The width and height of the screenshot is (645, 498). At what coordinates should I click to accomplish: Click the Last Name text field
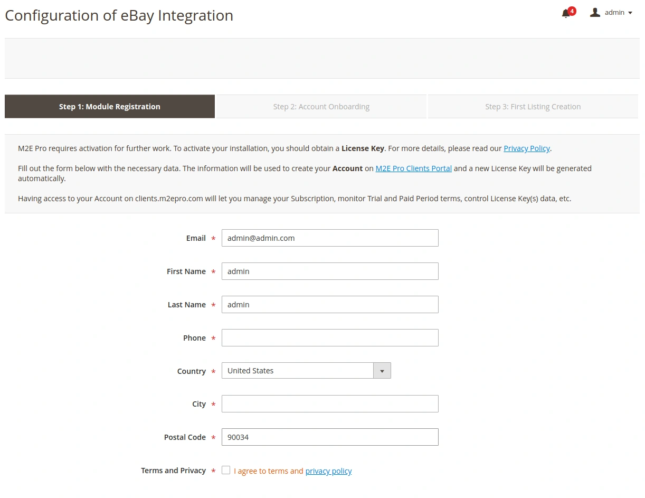click(x=330, y=305)
